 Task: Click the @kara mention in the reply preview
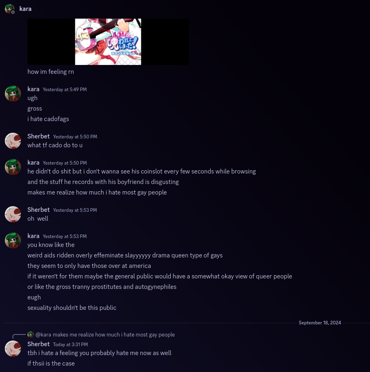pos(43,334)
